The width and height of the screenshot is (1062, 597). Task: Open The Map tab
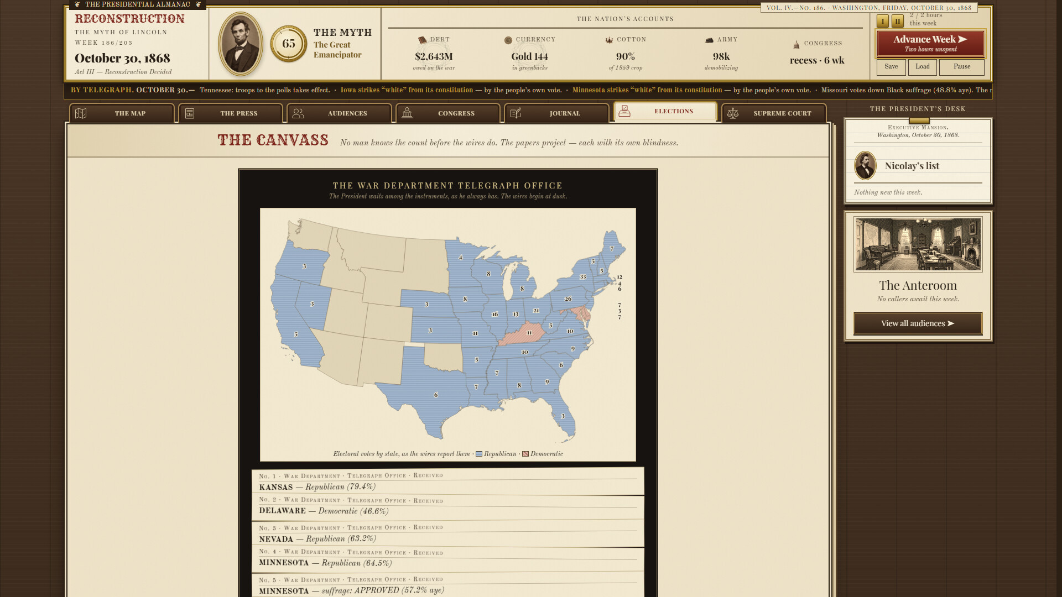click(x=122, y=113)
